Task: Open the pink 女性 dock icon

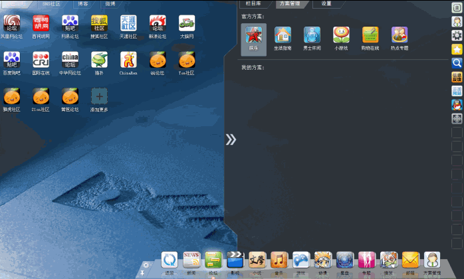Action: coord(367,260)
